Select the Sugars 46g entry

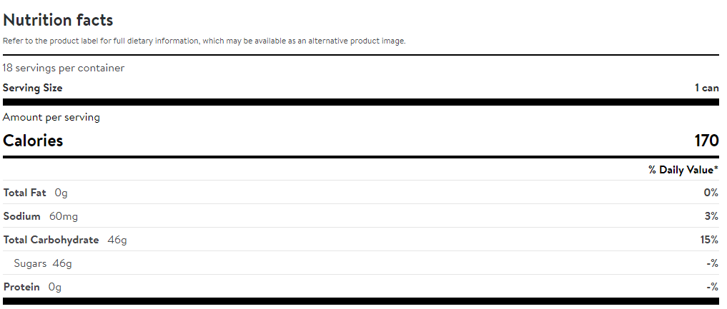[43, 263]
